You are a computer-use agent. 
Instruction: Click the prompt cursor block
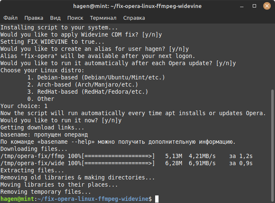(157, 199)
